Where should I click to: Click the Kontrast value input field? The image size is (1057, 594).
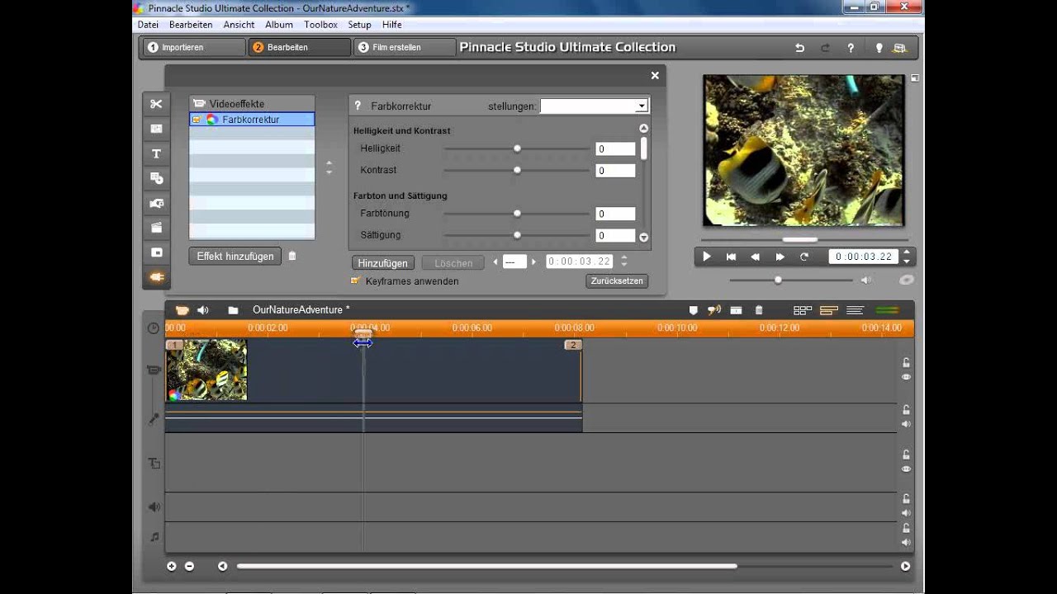(615, 171)
